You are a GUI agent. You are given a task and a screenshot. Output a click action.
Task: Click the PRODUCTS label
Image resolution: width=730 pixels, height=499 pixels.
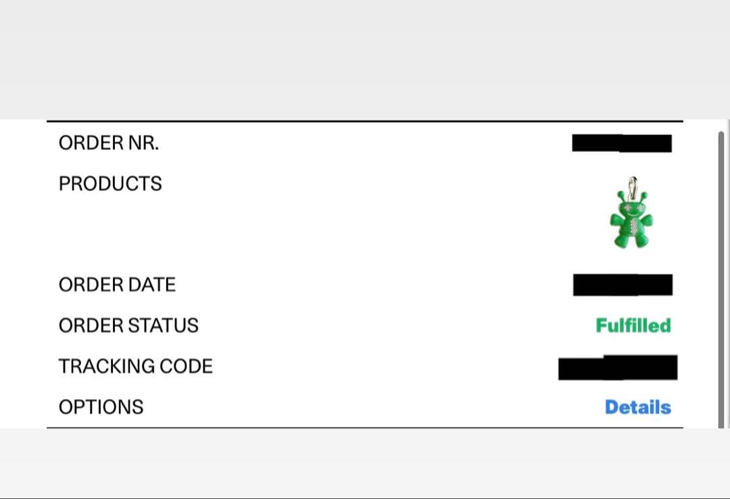point(110,184)
